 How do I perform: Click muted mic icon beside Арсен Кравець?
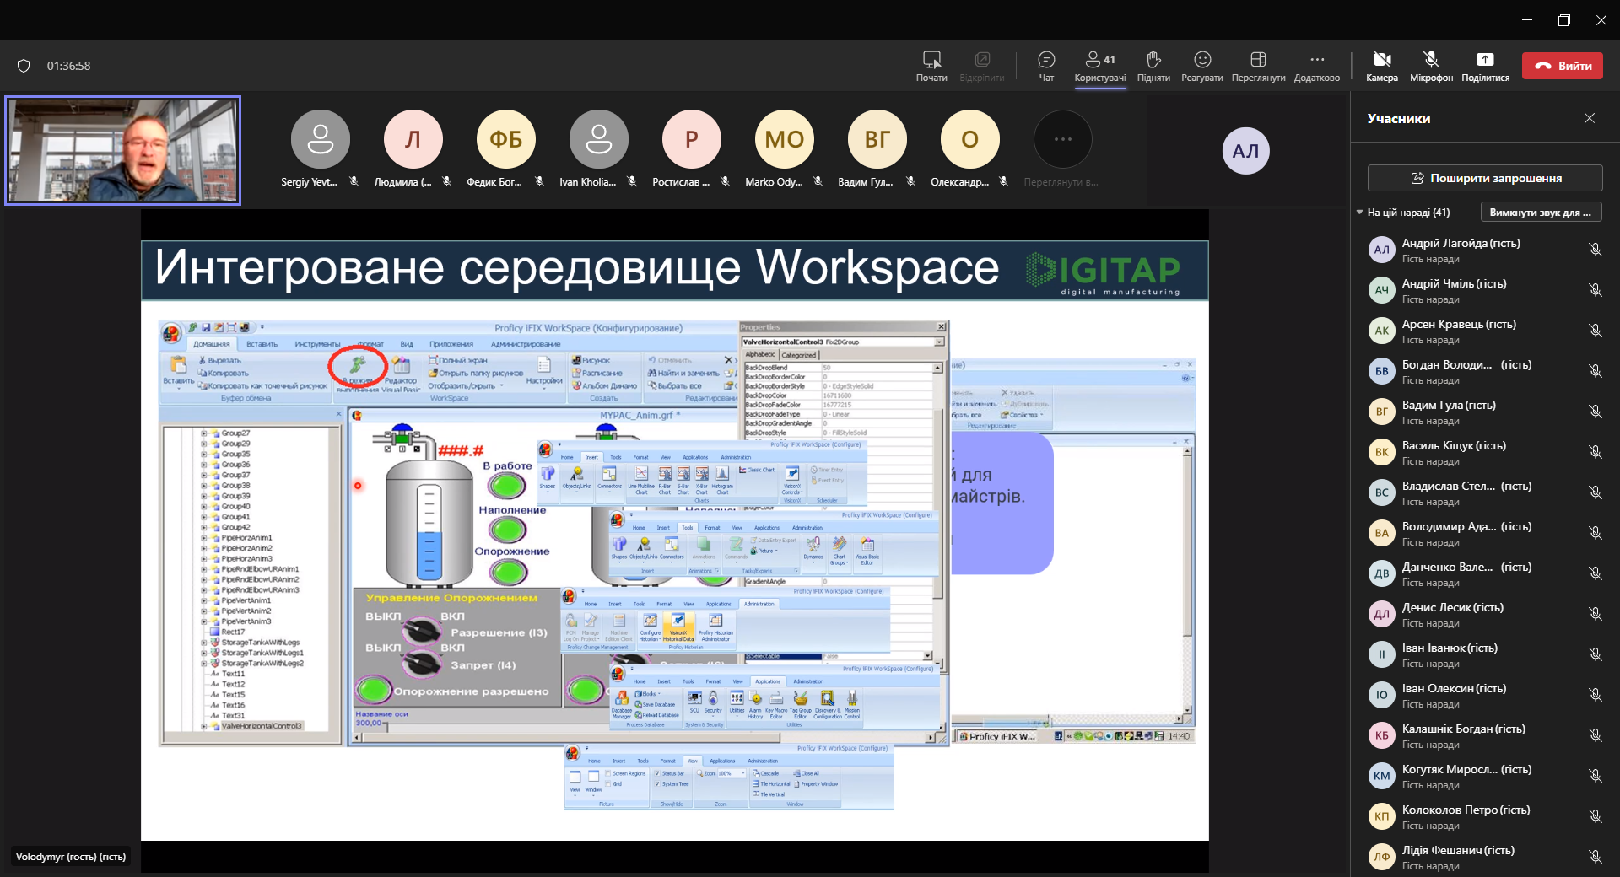(1595, 331)
